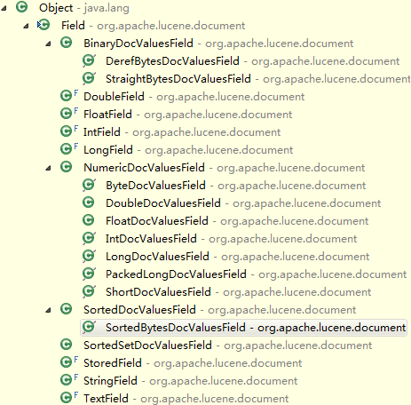Viewport: 411px width, 405px height.
Task: Select FloatDocValuesField entry
Action: [237, 221]
